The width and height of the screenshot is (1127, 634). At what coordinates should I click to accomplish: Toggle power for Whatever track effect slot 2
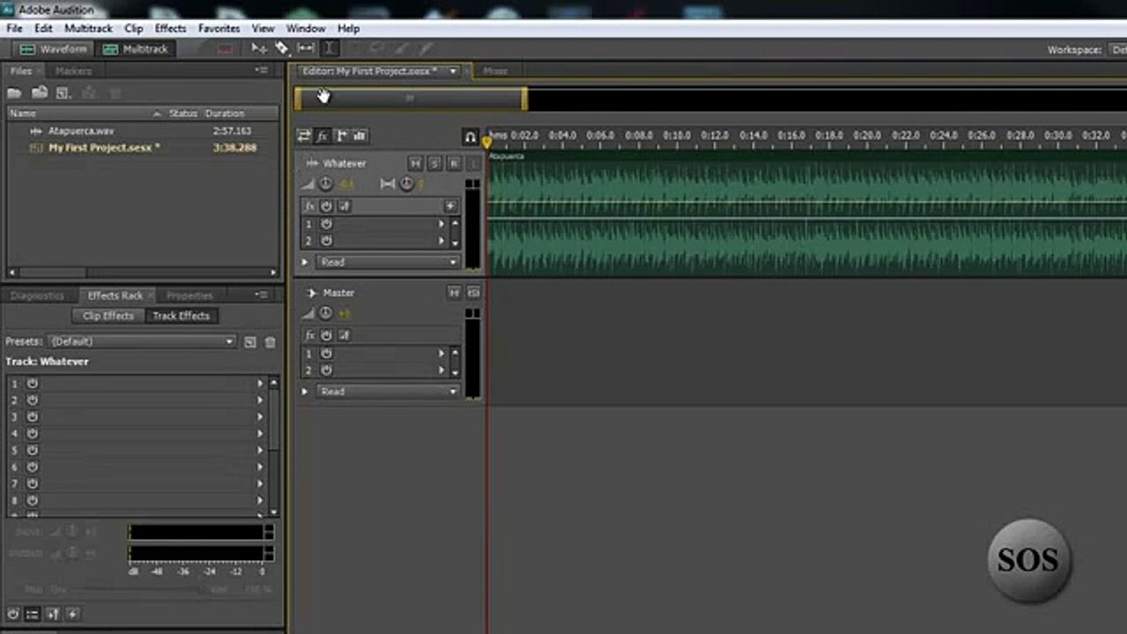pos(327,240)
